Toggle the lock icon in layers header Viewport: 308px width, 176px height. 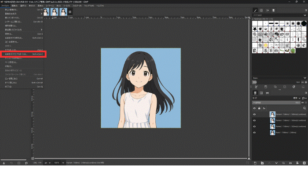[x=259, y=108]
